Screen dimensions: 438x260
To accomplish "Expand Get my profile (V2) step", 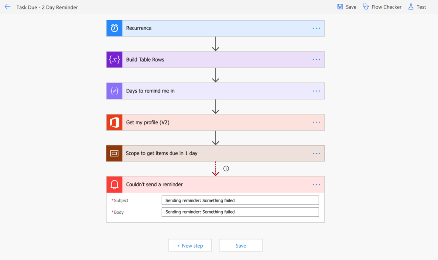I will pyautogui.click(x=216, y=123).
